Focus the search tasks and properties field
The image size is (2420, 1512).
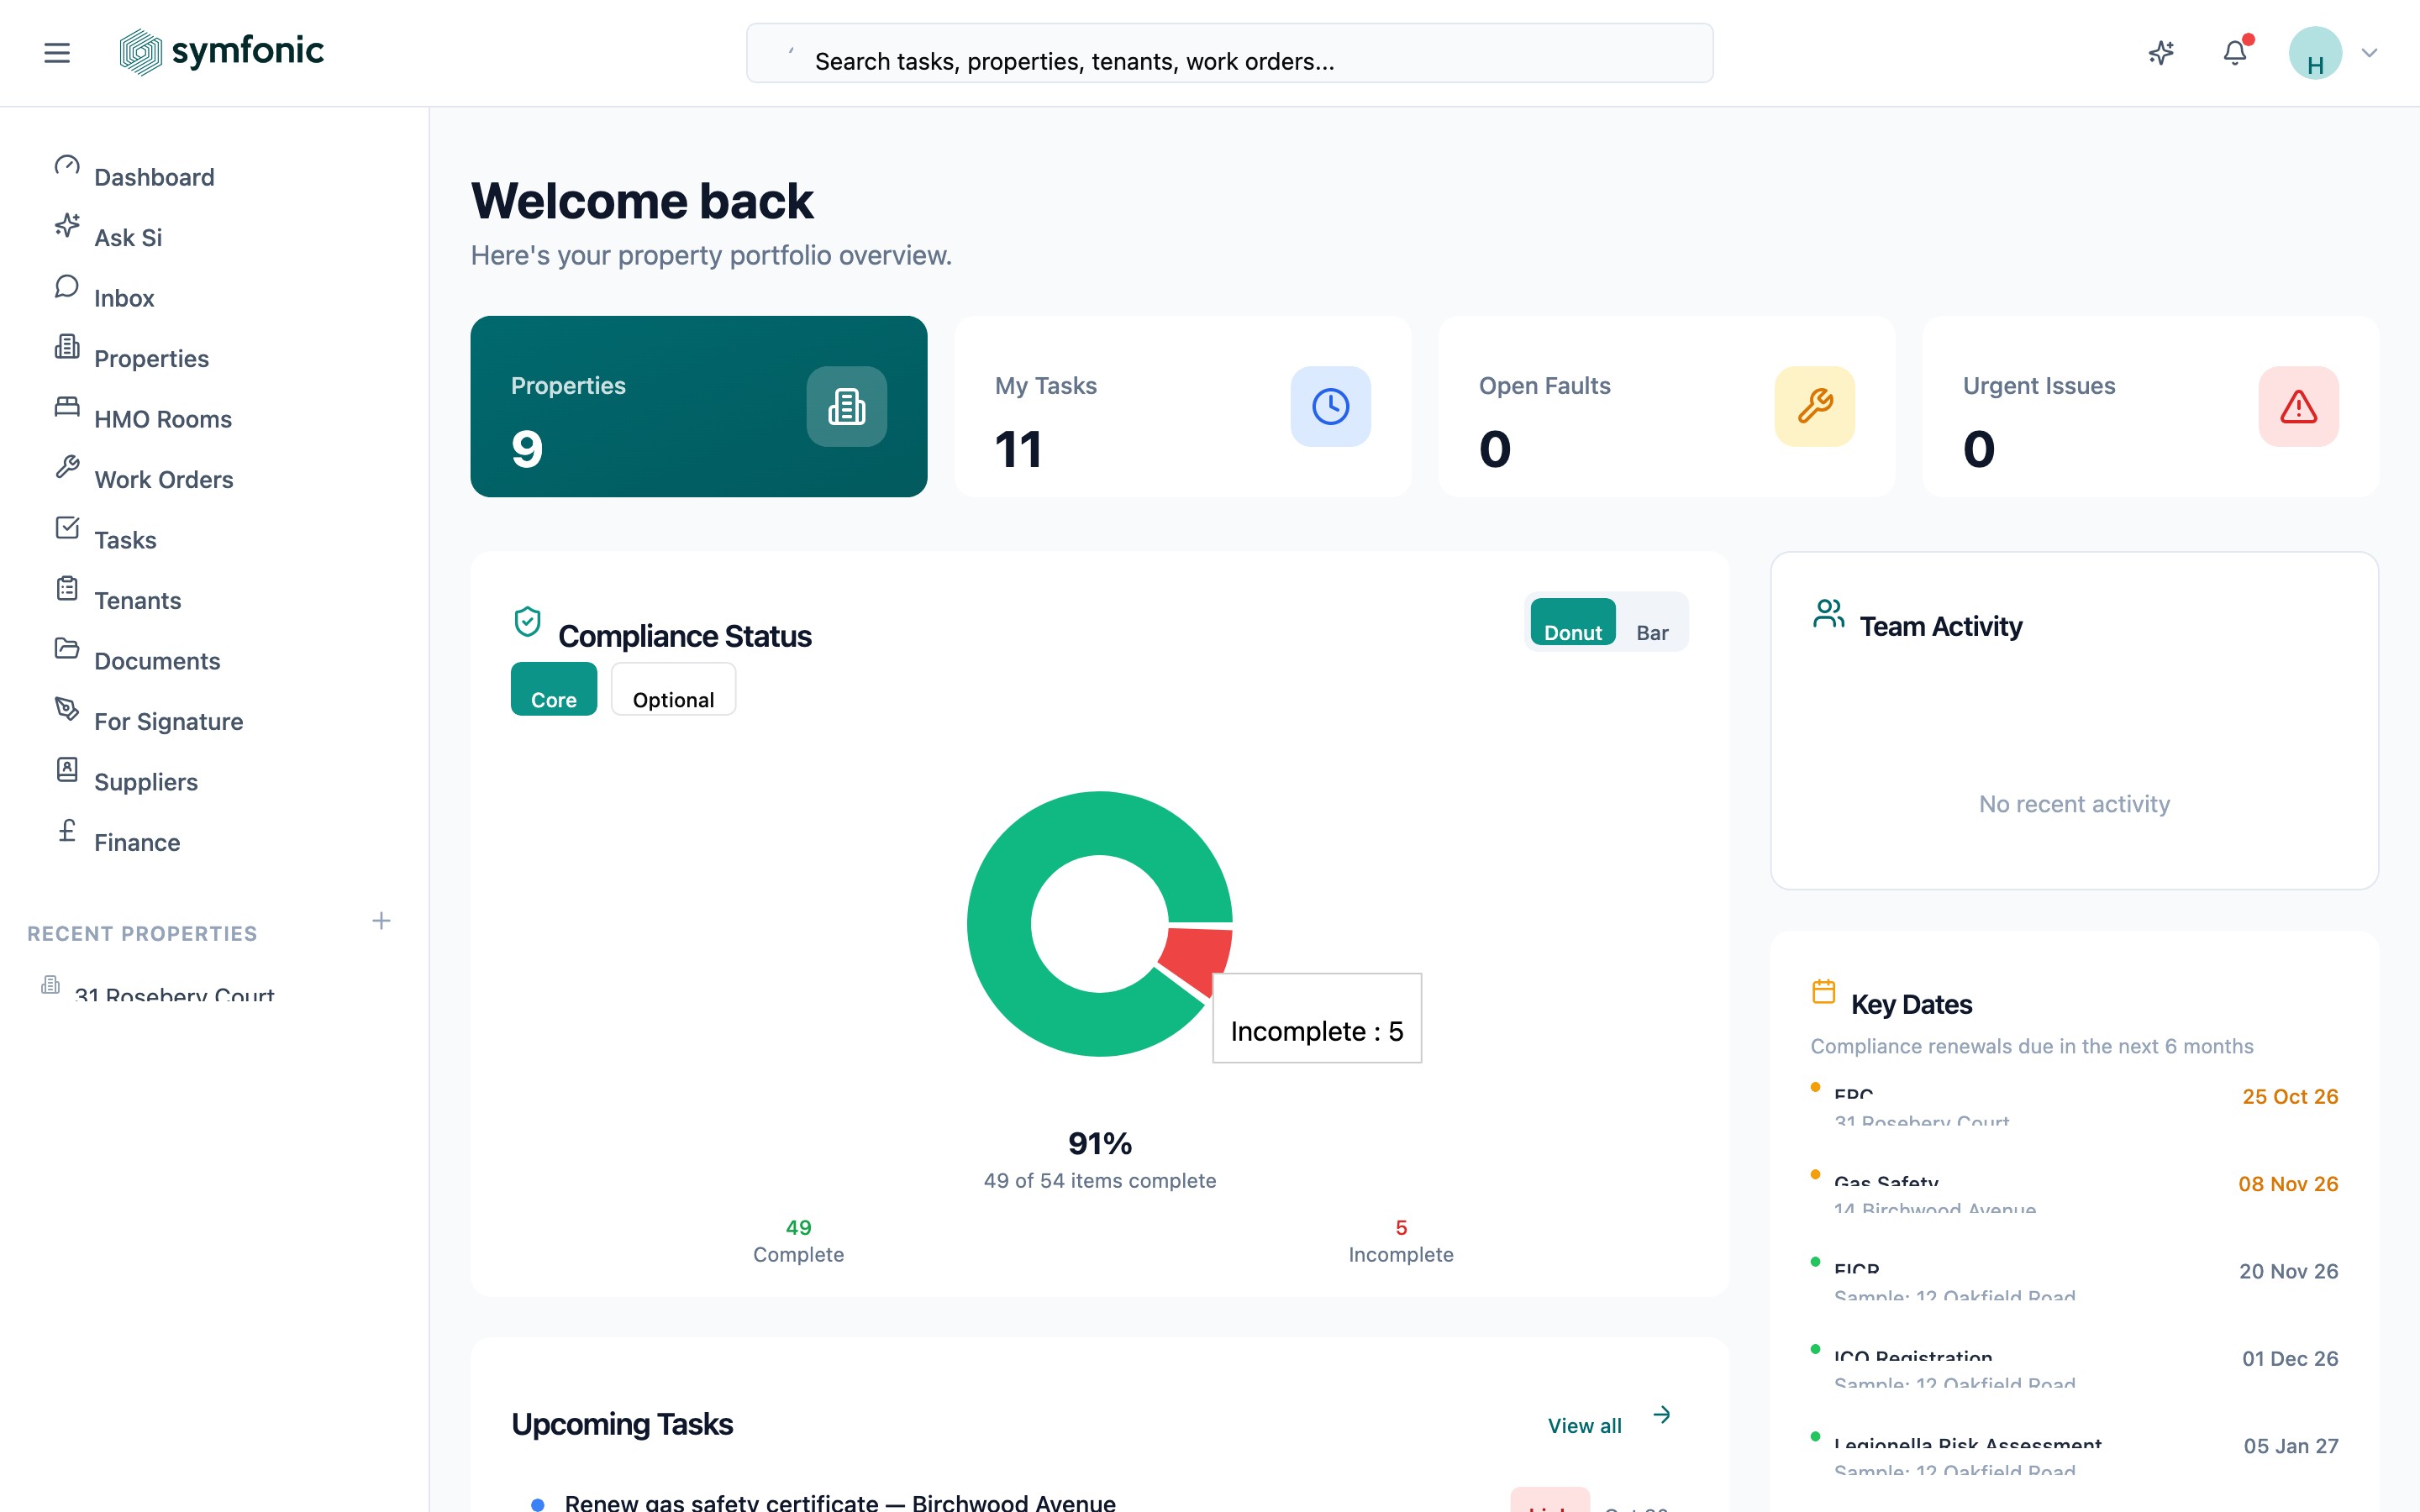coord(1229,53)
